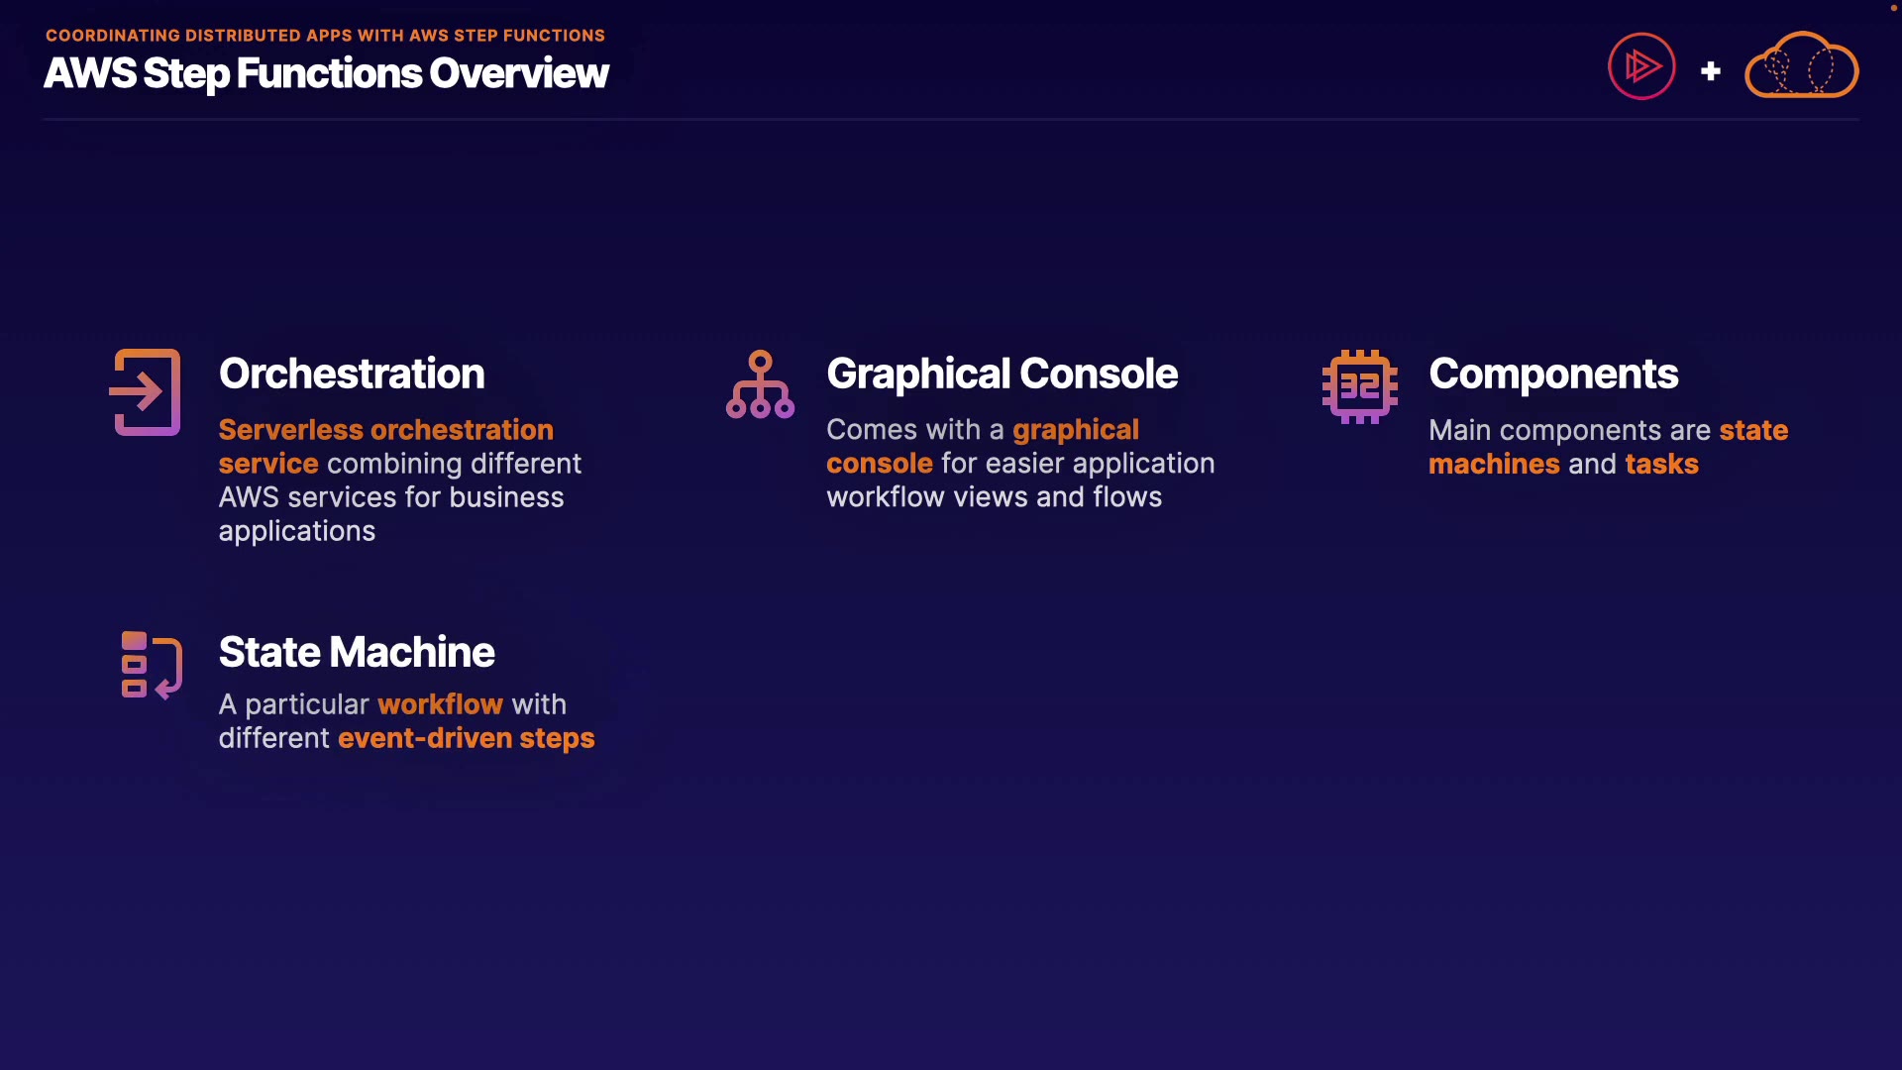Click the Graphical Console hierarchy icon
Image resolution: width=1902 pixels, height=1070 pixels.
tap(760, 384)
